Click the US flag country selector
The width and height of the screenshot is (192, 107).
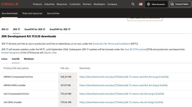[141, 4]
